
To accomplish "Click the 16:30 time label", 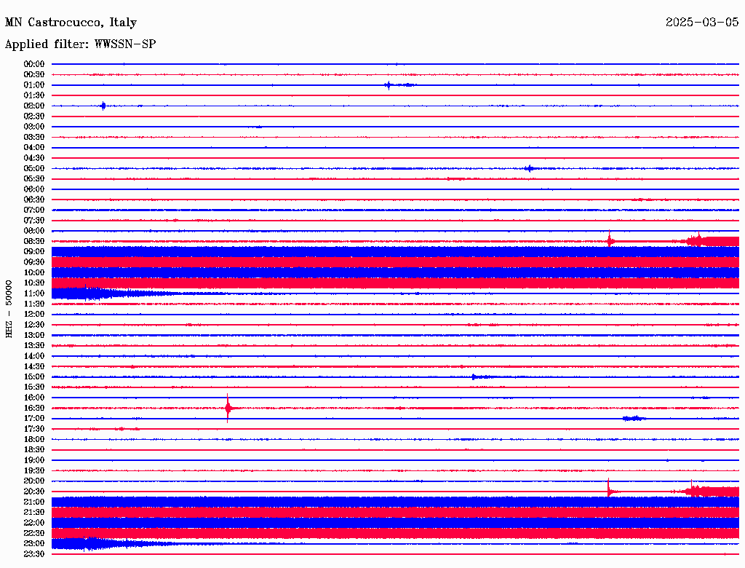I will [33, 409].
